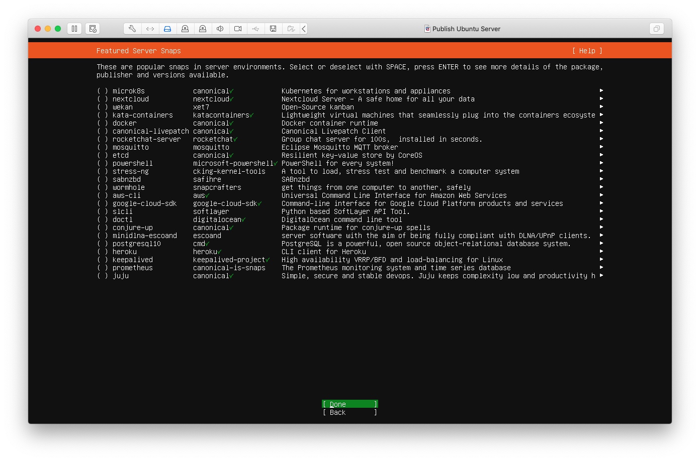
Task: Click publisher name xet7
Action: [x=201, y=107]
